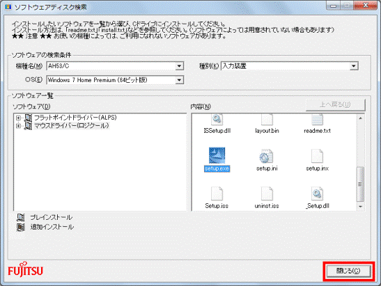Click the layout.bin file name label
The width and height of the screenshot is (381, 286).
267,131
